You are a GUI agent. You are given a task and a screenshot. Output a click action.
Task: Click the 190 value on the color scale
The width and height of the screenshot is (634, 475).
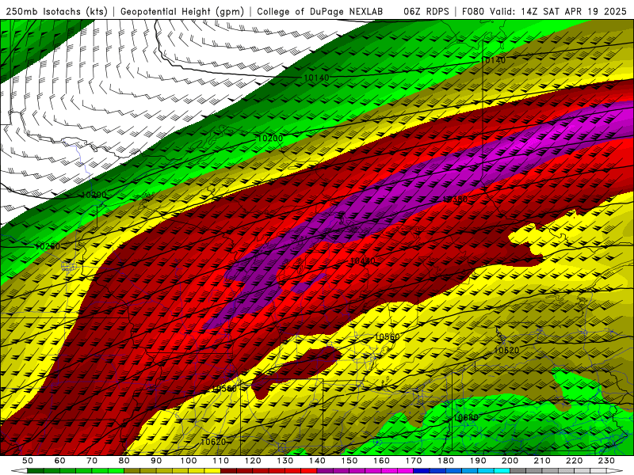click(478, 461)
